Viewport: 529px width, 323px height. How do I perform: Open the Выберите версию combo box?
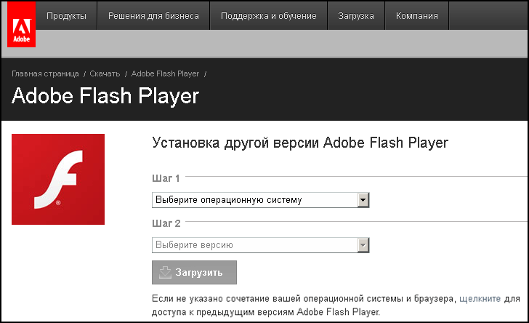tap(254, 245)
